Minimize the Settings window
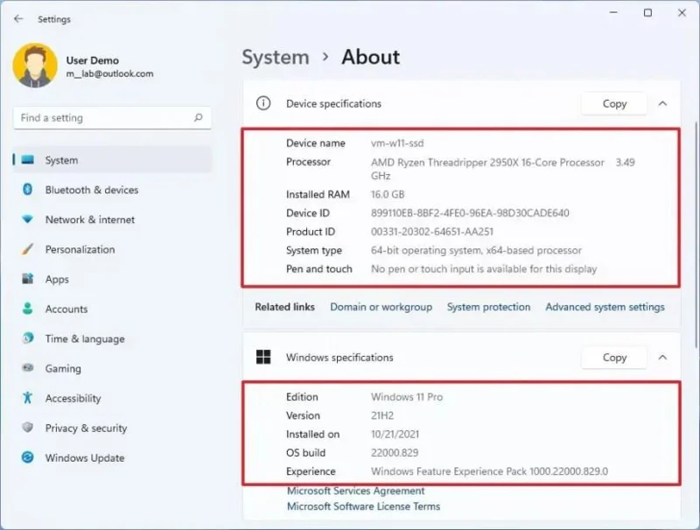This screenshot has width=700, height=530. [x=614, y=12]
